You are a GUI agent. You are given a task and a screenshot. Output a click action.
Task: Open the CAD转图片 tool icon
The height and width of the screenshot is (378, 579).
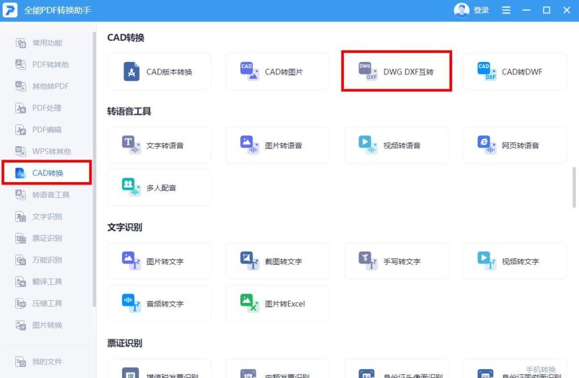tap(249, 71)
